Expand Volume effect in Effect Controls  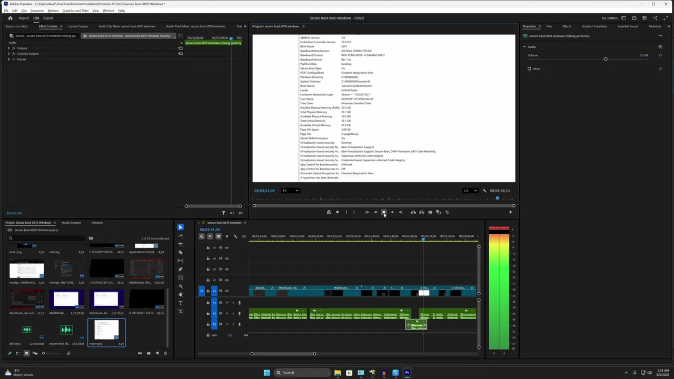click(x=8, y=48)
